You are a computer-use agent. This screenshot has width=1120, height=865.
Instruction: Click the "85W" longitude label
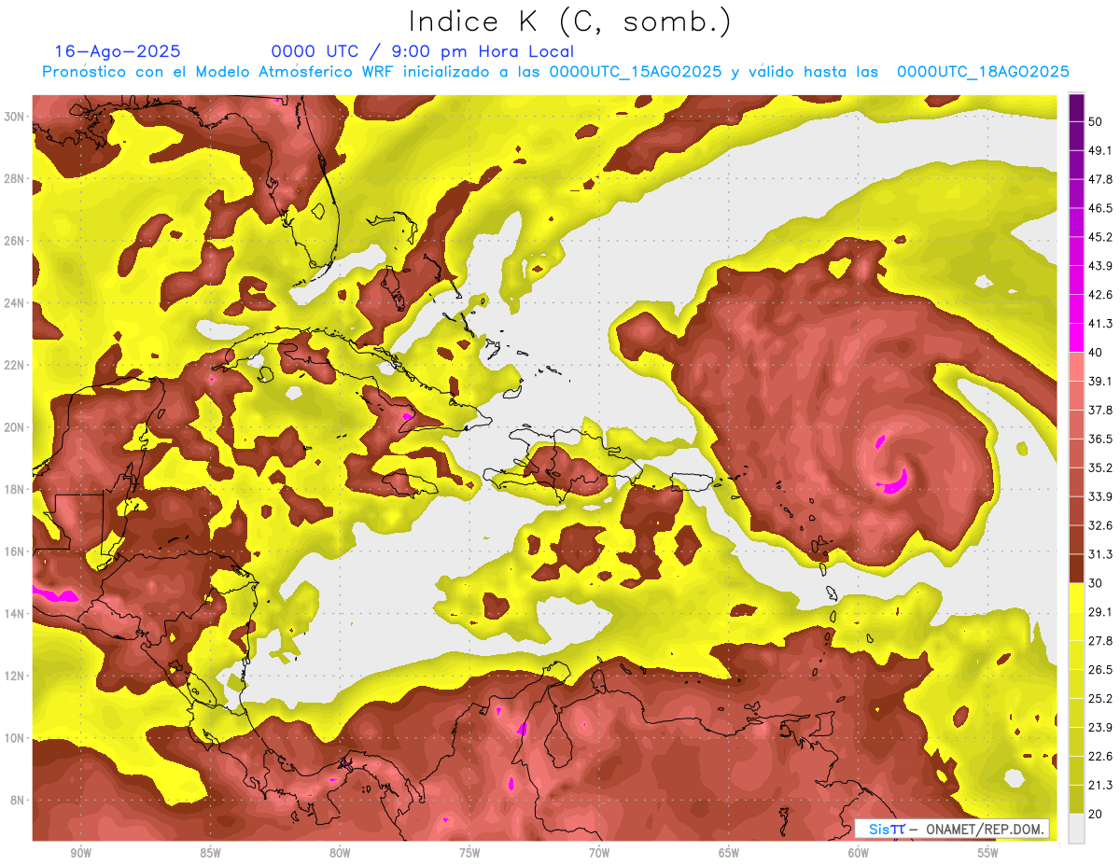pyautogui.click(x=210, y=853)
